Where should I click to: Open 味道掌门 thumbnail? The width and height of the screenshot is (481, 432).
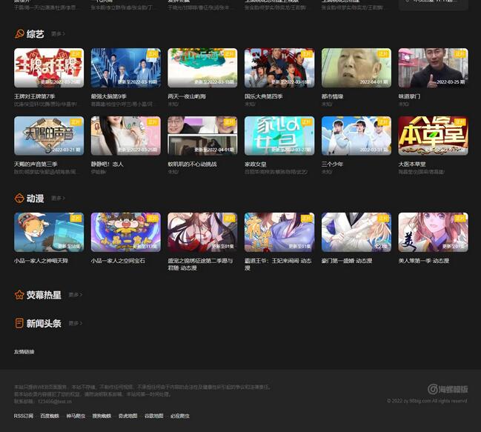[433, 67]
